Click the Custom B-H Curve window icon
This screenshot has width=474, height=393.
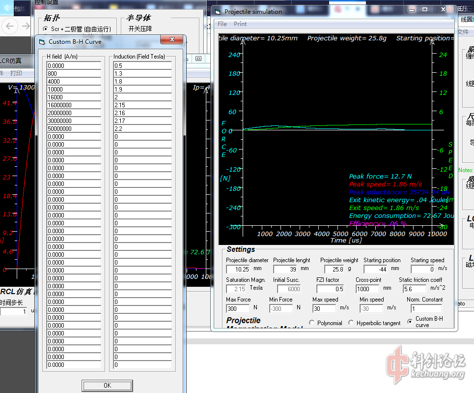[x=42, y=42]
